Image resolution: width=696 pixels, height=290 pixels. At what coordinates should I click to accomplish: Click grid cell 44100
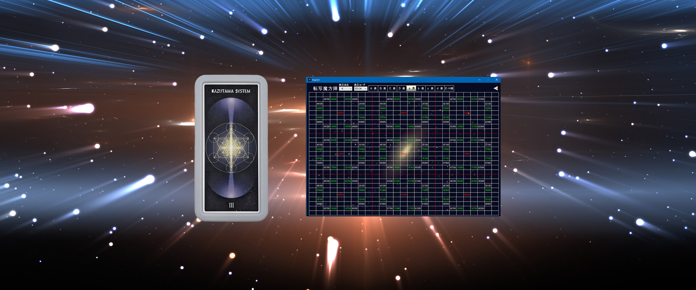320,104
